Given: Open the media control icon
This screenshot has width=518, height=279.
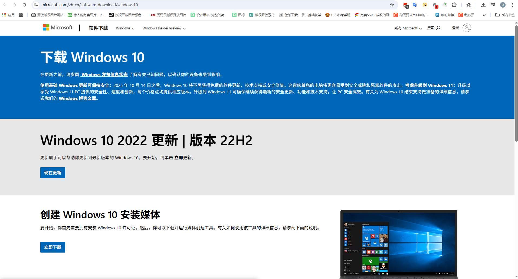Looking at the screenshot, I should tap(493, 5).
